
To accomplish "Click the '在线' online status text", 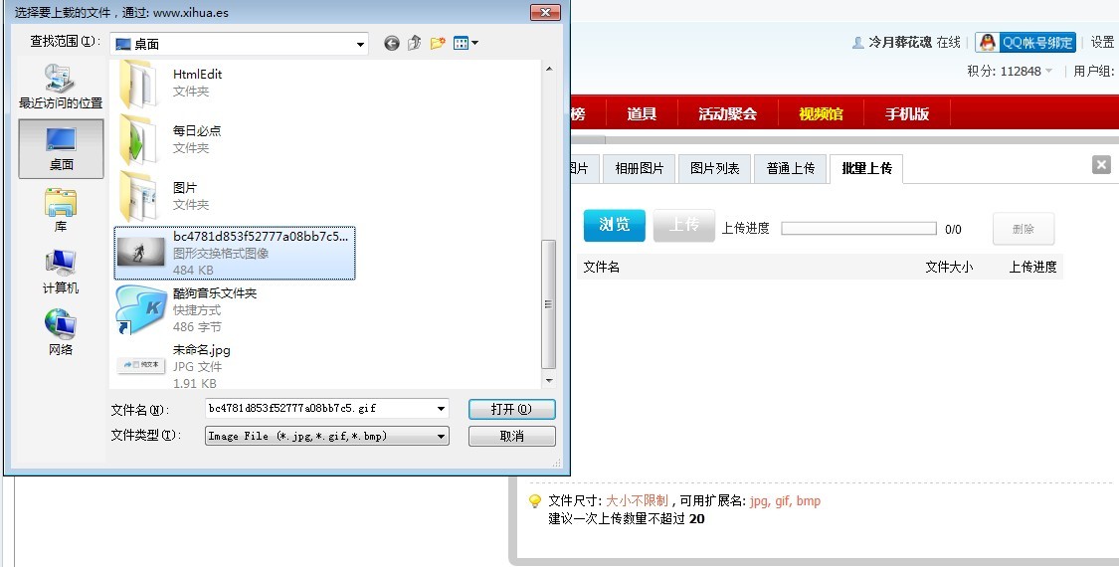I will point(949,43).
